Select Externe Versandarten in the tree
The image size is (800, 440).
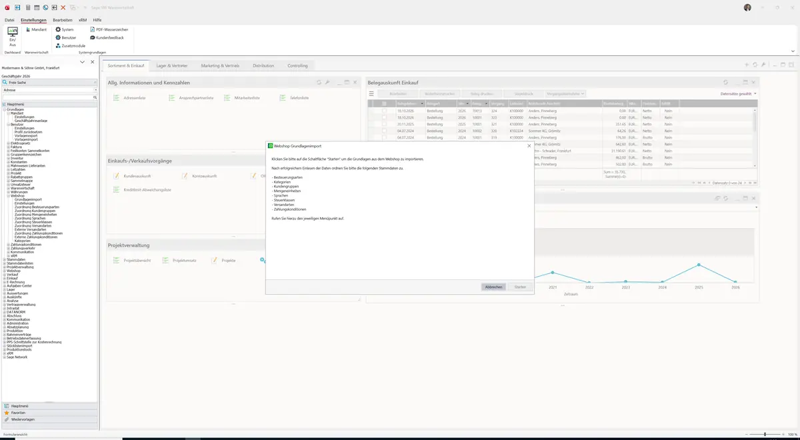(31, 229)
